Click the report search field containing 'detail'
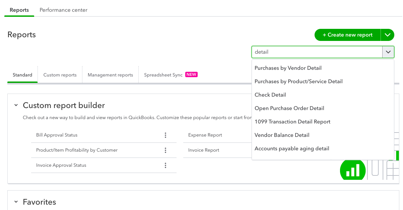The image size is (403, 210). 317,52
